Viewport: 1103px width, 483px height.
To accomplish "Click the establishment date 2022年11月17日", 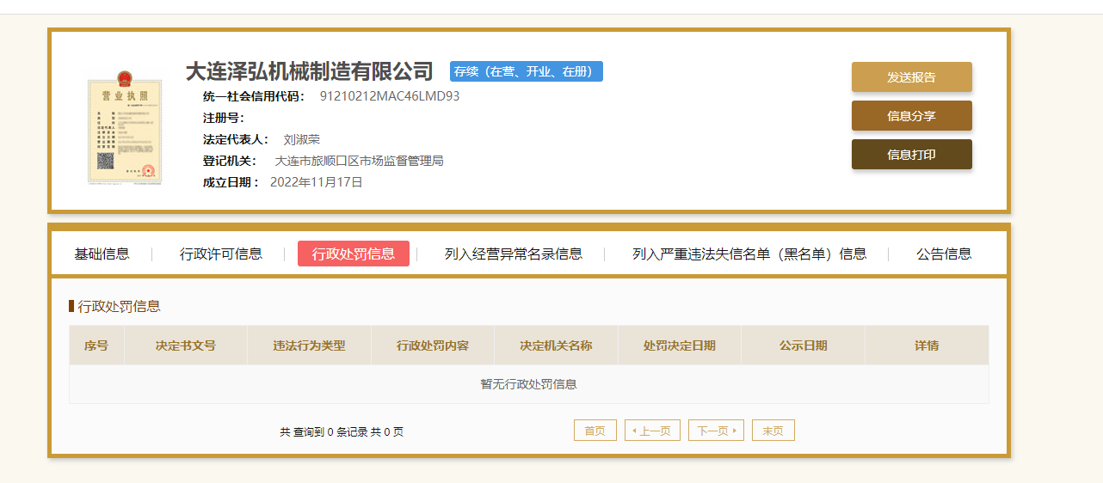I will 317,182.
